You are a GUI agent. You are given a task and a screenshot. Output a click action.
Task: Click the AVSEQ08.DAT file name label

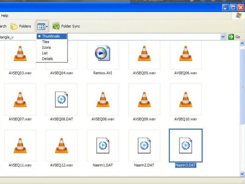click(x=61, y=119)
